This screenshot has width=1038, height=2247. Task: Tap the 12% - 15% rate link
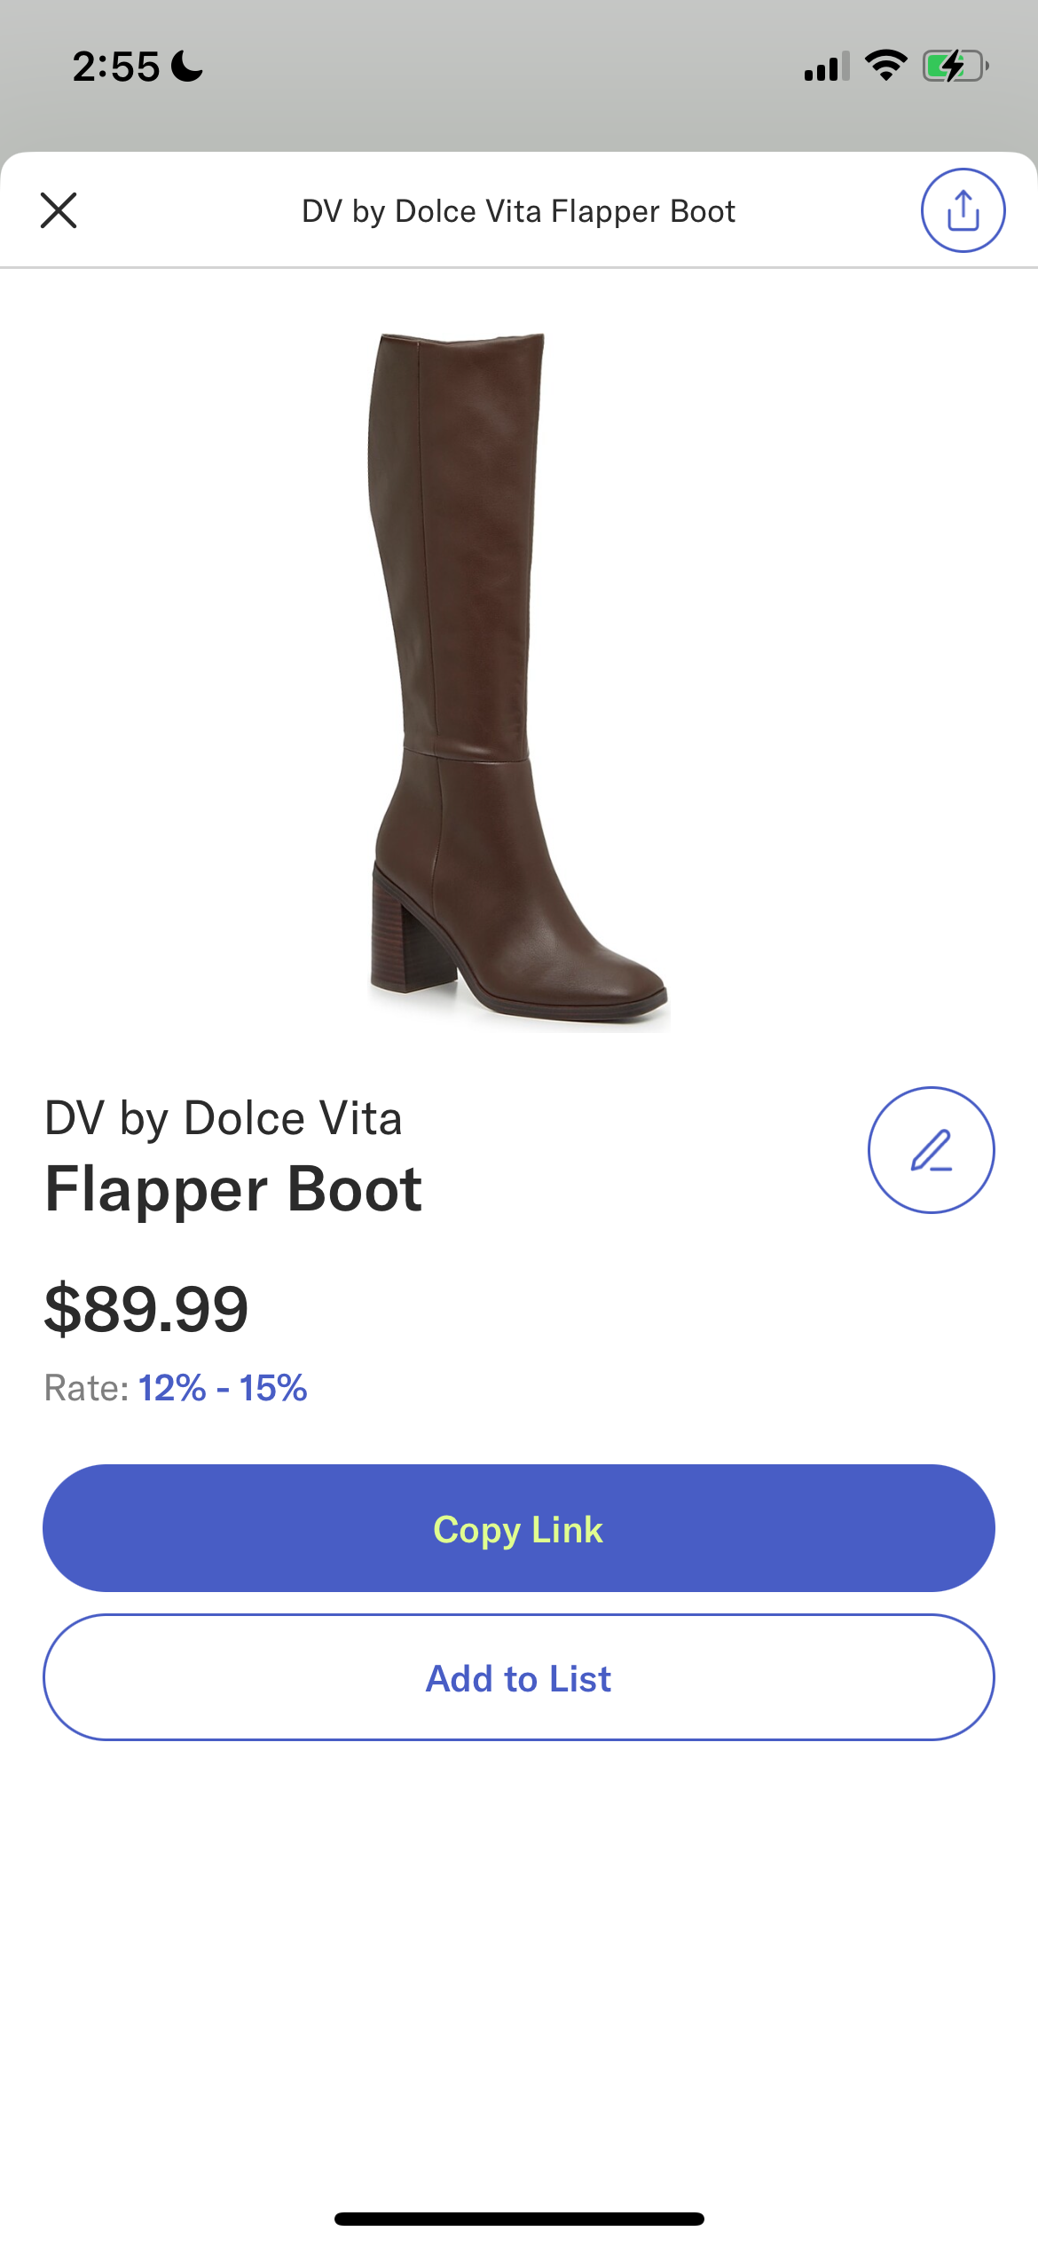(223, 1388)
